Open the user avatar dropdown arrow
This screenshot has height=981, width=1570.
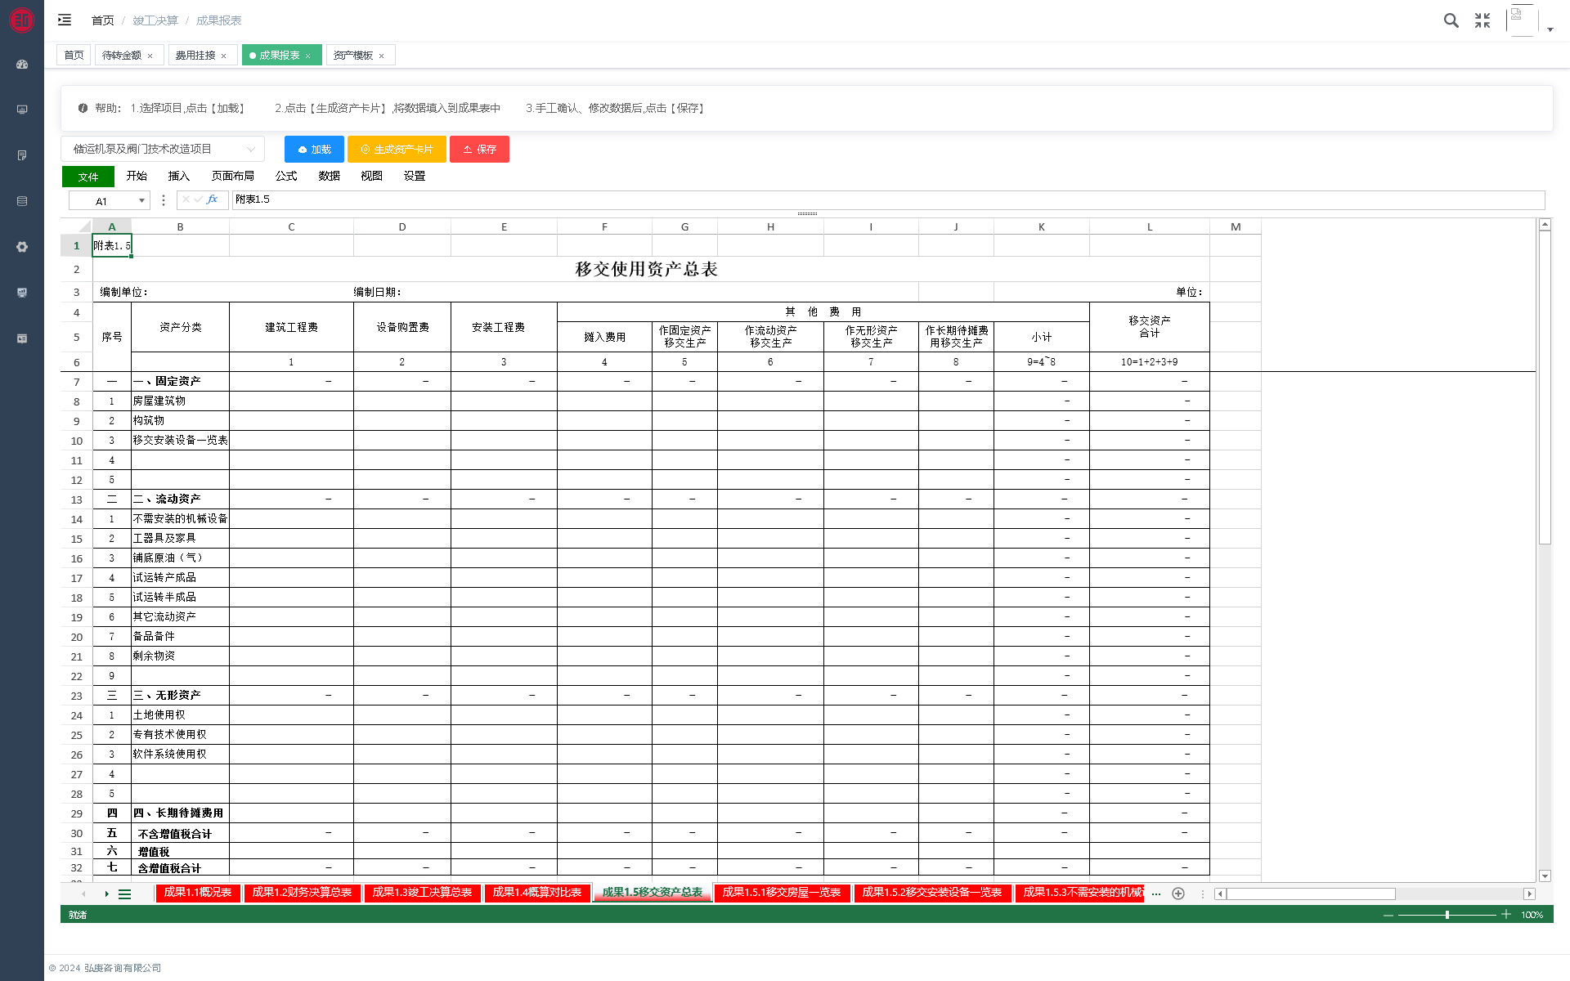(1550, 29)
